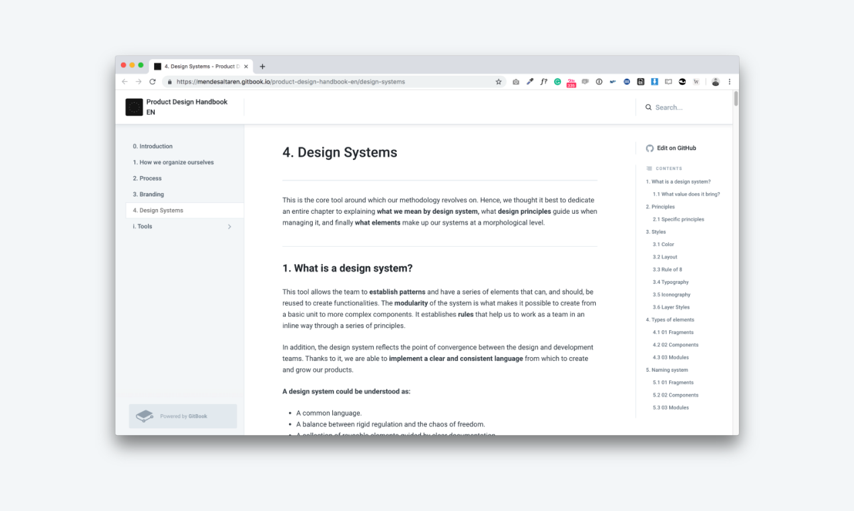Open the extension showing the red 335 badge
Screen dimensions: 854x511
tap(571, 81)
